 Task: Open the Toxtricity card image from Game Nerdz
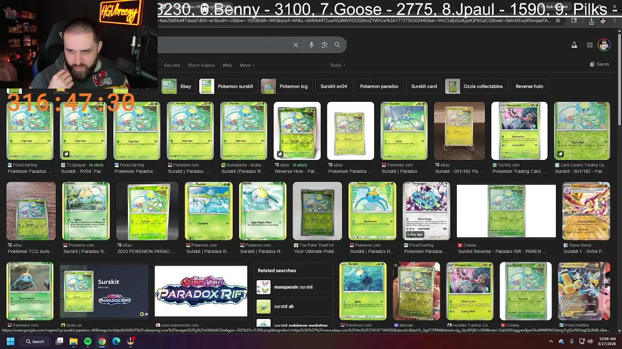(586, 211)
